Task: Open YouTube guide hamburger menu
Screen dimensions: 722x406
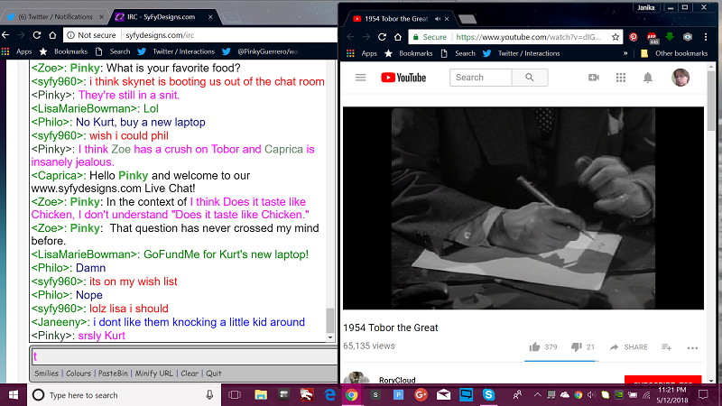Action: (360, 78)
